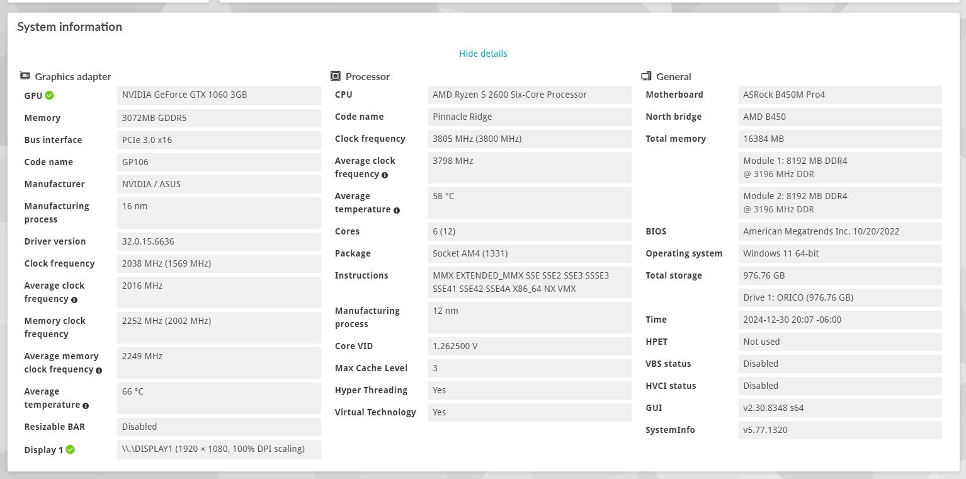The image size is (966, 479).
Task: Open info icon for Graphics adapter average clock frequency
Action: (x=74, y=300)
